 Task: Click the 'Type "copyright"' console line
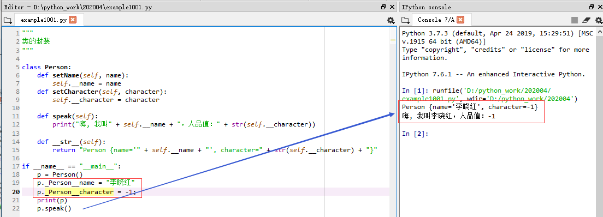(496, 53)
